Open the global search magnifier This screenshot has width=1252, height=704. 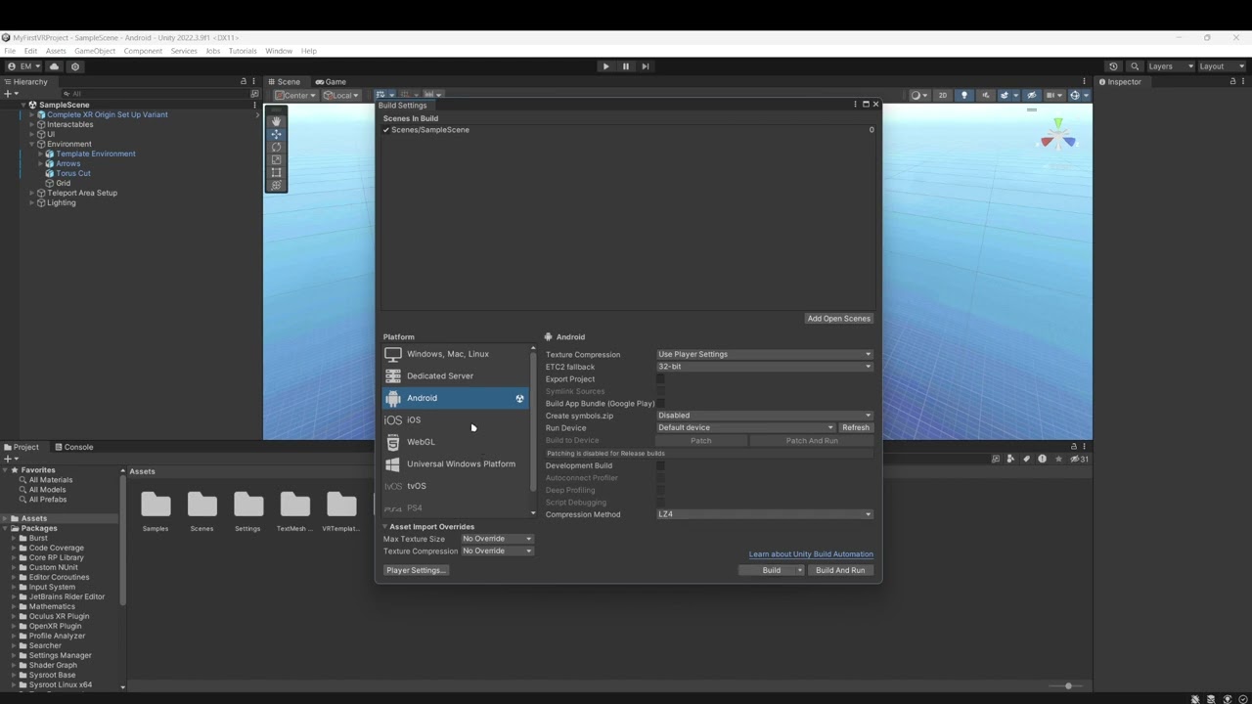point(1135,66)
